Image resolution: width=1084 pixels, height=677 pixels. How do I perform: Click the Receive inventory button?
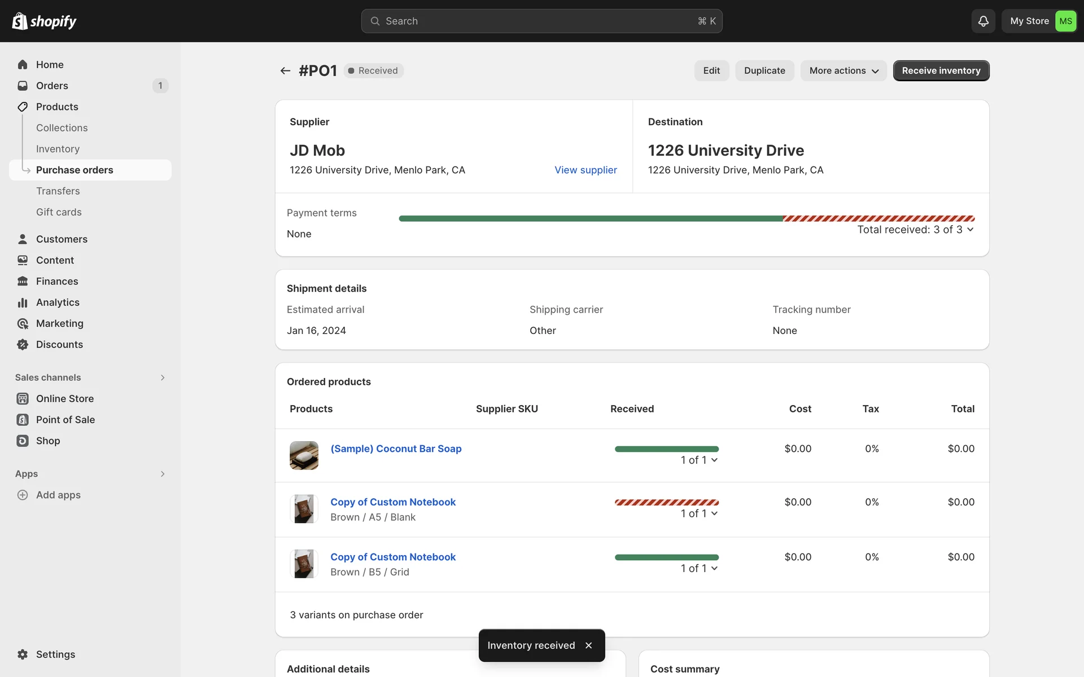pos(941,71)
